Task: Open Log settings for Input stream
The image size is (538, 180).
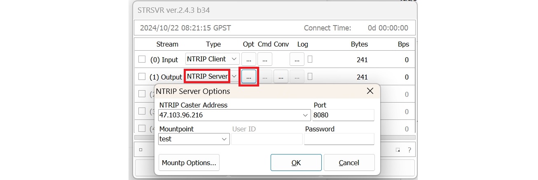Action: coord(297,59)
